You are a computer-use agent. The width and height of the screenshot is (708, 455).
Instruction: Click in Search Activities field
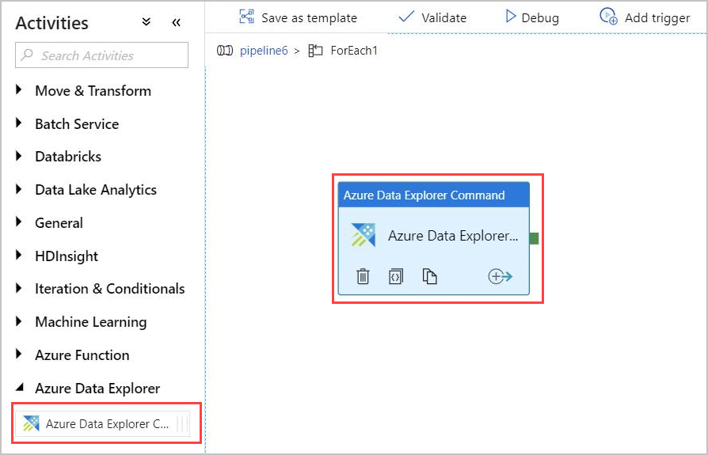click(101, 55)
